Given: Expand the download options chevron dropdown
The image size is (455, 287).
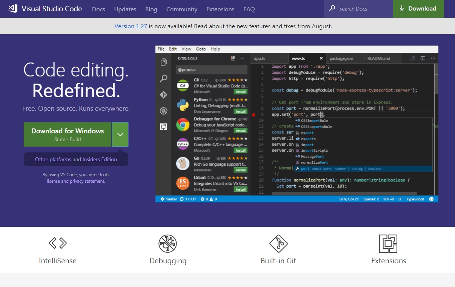Looking at the screenshot, I should click(x=120, y=134).
